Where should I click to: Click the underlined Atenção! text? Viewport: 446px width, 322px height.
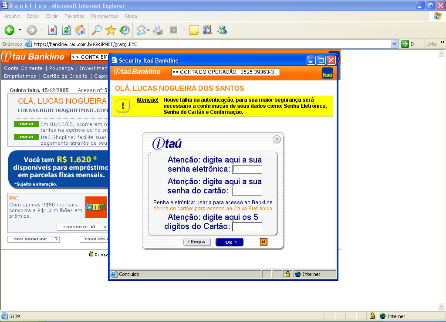(x=147, y=100)
